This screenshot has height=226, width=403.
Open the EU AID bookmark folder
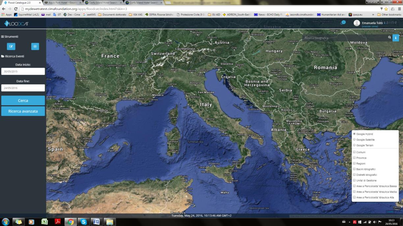coord(214,14)
